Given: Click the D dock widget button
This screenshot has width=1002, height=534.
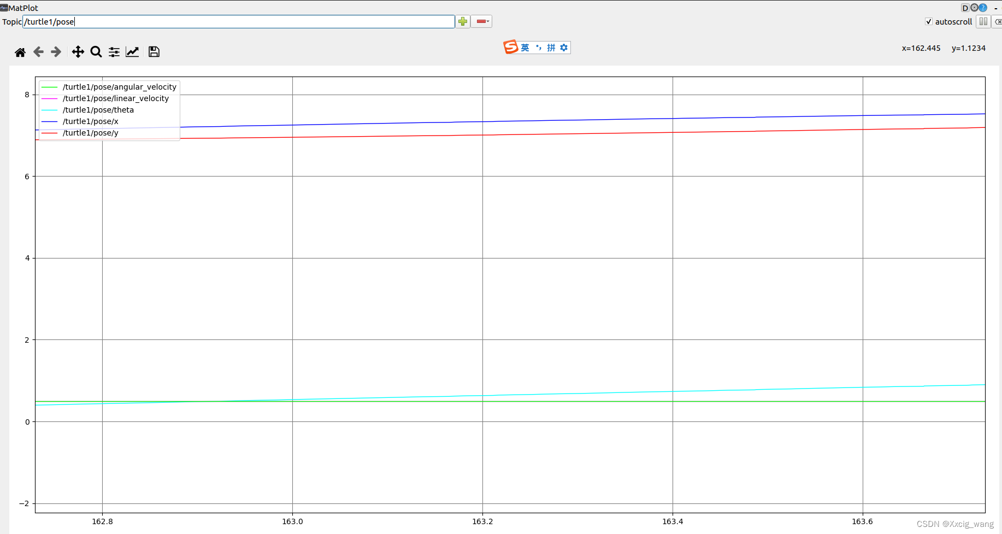Looking at the screenshot, I should [x=965, y=8].
